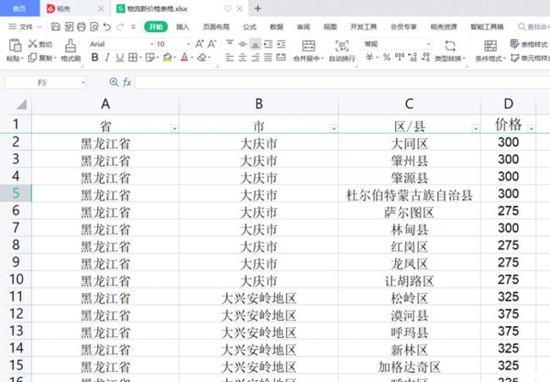Decrease decimal places icon
The image size is (550, 382).
pos(426,58)
